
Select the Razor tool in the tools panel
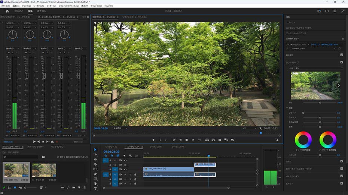[x=95, y=164]
